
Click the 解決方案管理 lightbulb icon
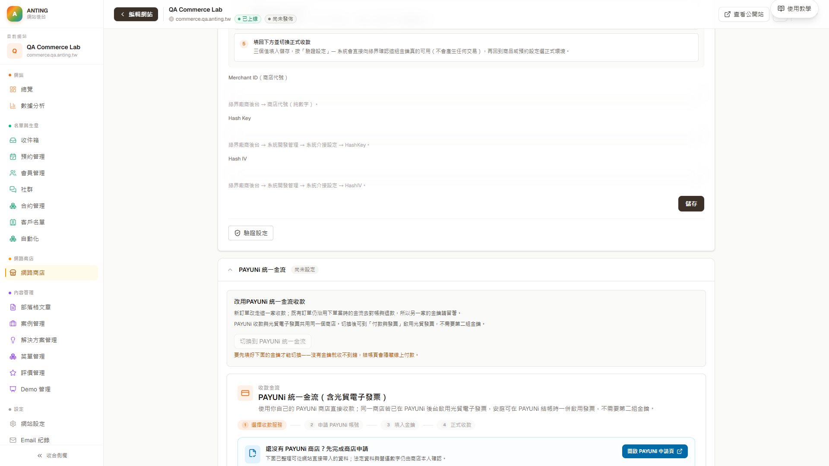pyautogui.click(x=13, y=340)
